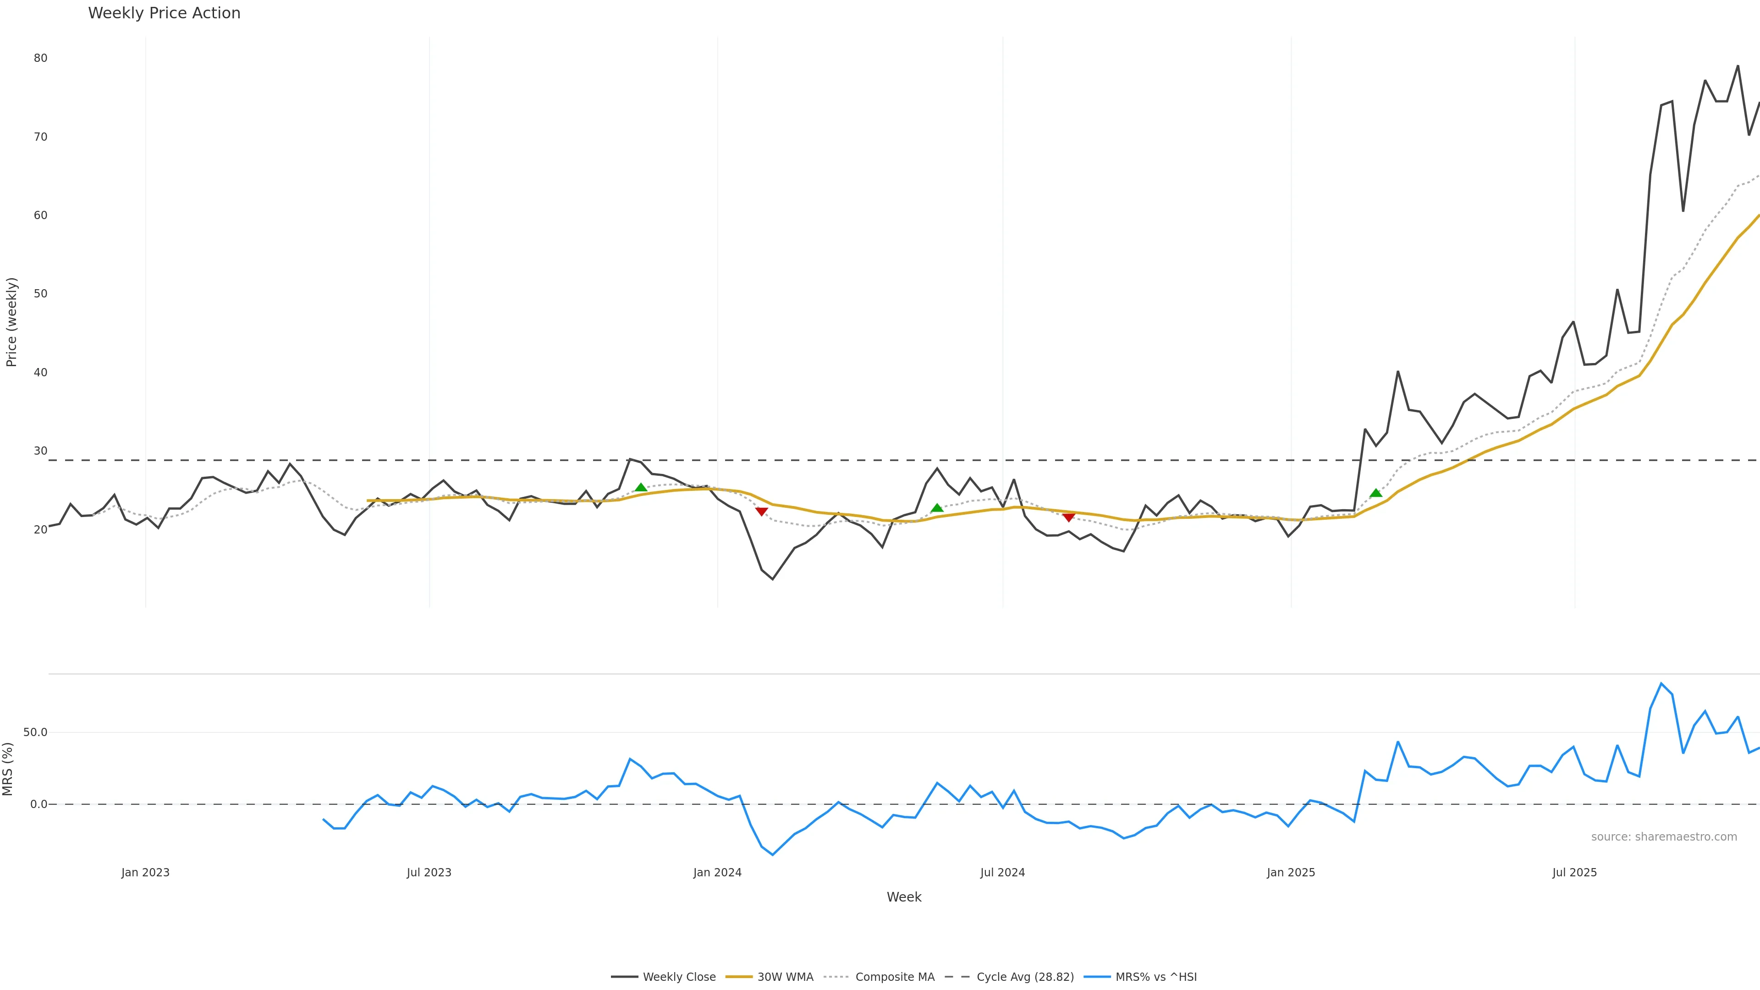Click the green triangle marker in early 2025
The image size is (1760, 990).
[x=1376, y=493]
